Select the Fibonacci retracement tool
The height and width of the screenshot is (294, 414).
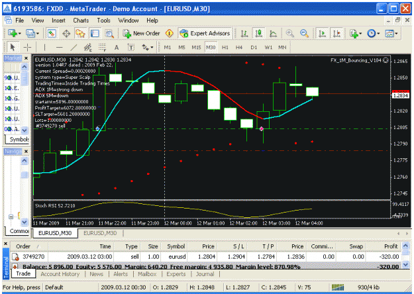pyautogui.click(x=102, y=48)
